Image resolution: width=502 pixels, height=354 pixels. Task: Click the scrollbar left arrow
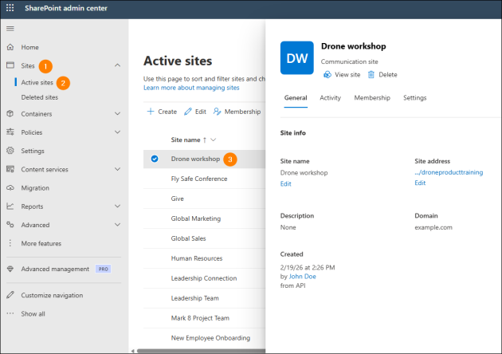point(132,351)
